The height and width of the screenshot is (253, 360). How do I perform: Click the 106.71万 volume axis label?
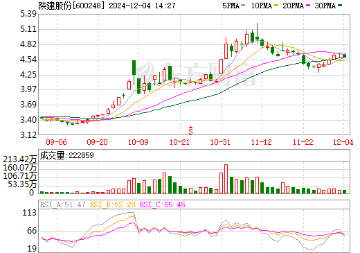pyautogui.click(x=20, y=176)
